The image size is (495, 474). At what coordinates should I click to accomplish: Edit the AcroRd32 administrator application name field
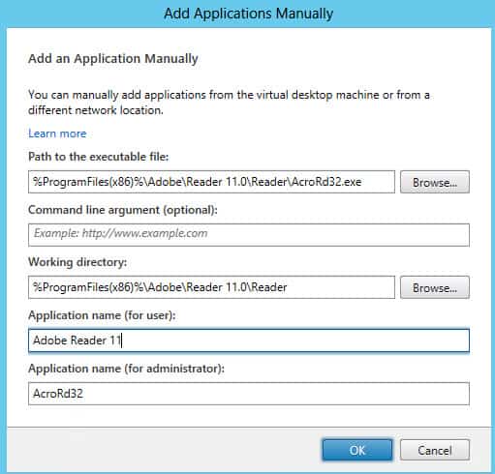(x=249, y=394)
